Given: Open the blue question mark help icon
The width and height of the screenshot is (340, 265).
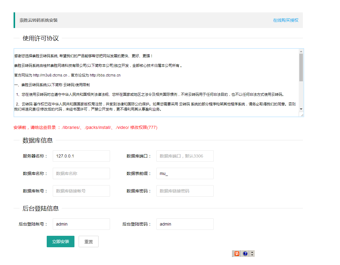Looking at the screenshot, I should (245, 254).
